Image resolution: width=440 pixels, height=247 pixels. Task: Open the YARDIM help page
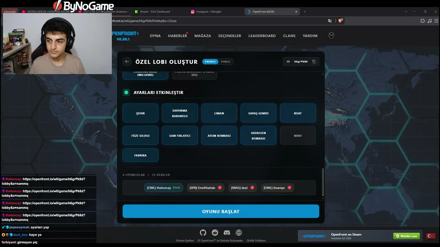[x=310, y=36]
